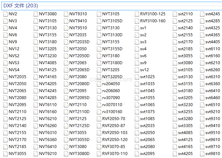Click the file name svt3255
The height and width of the screenshot is (158, 222).
point(185,112)
